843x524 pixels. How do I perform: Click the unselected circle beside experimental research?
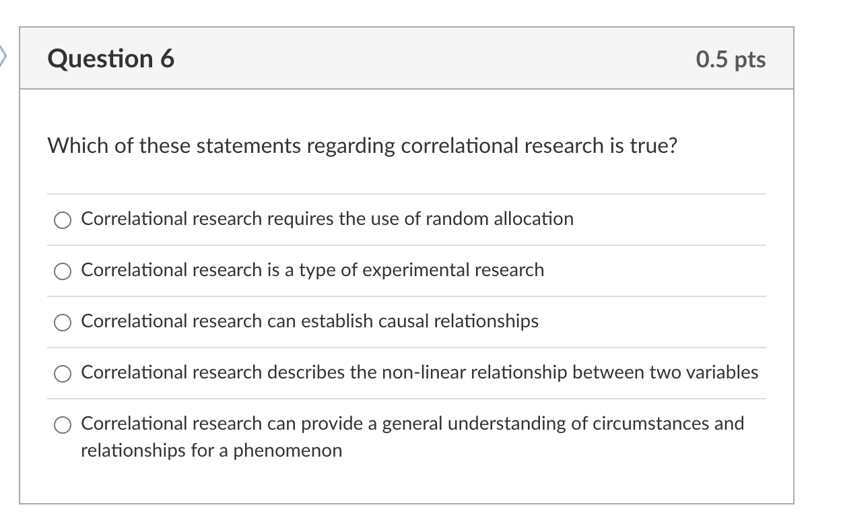[x=62, y=271]
